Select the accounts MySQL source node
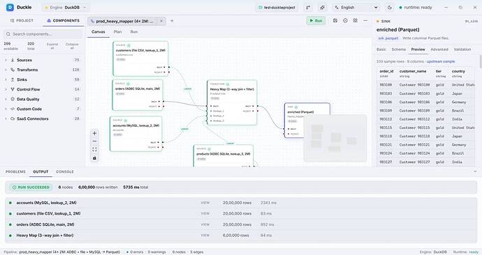 coord(136,134)
